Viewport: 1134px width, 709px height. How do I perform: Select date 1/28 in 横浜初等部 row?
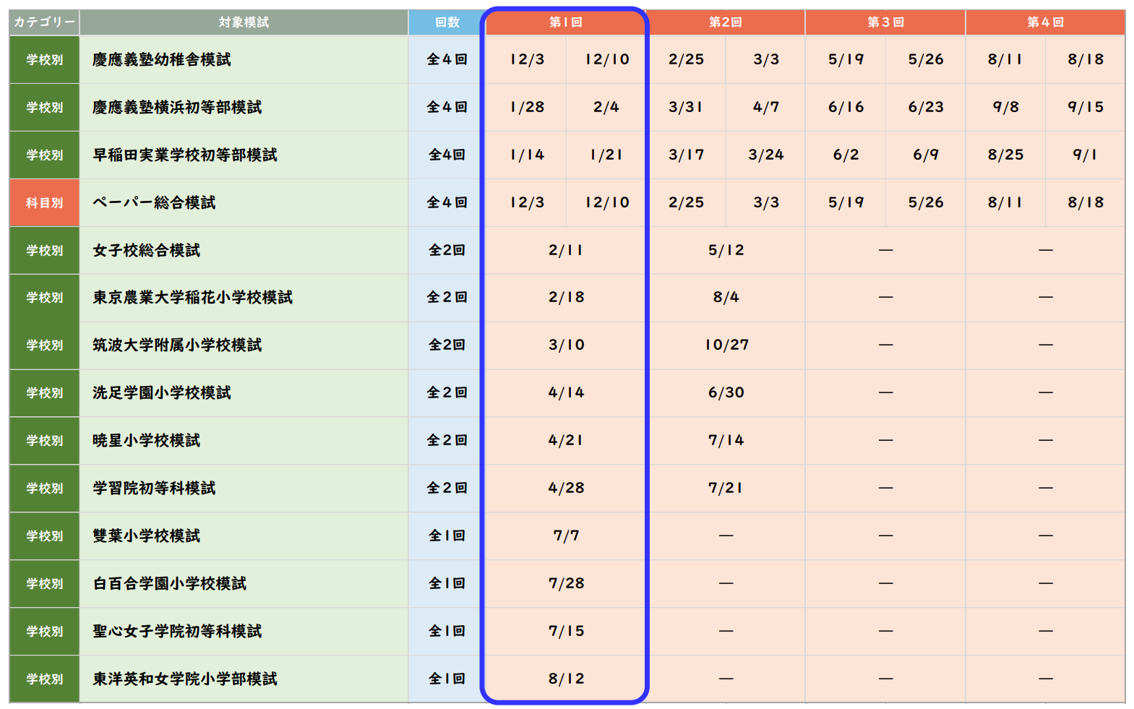(527, 108)
